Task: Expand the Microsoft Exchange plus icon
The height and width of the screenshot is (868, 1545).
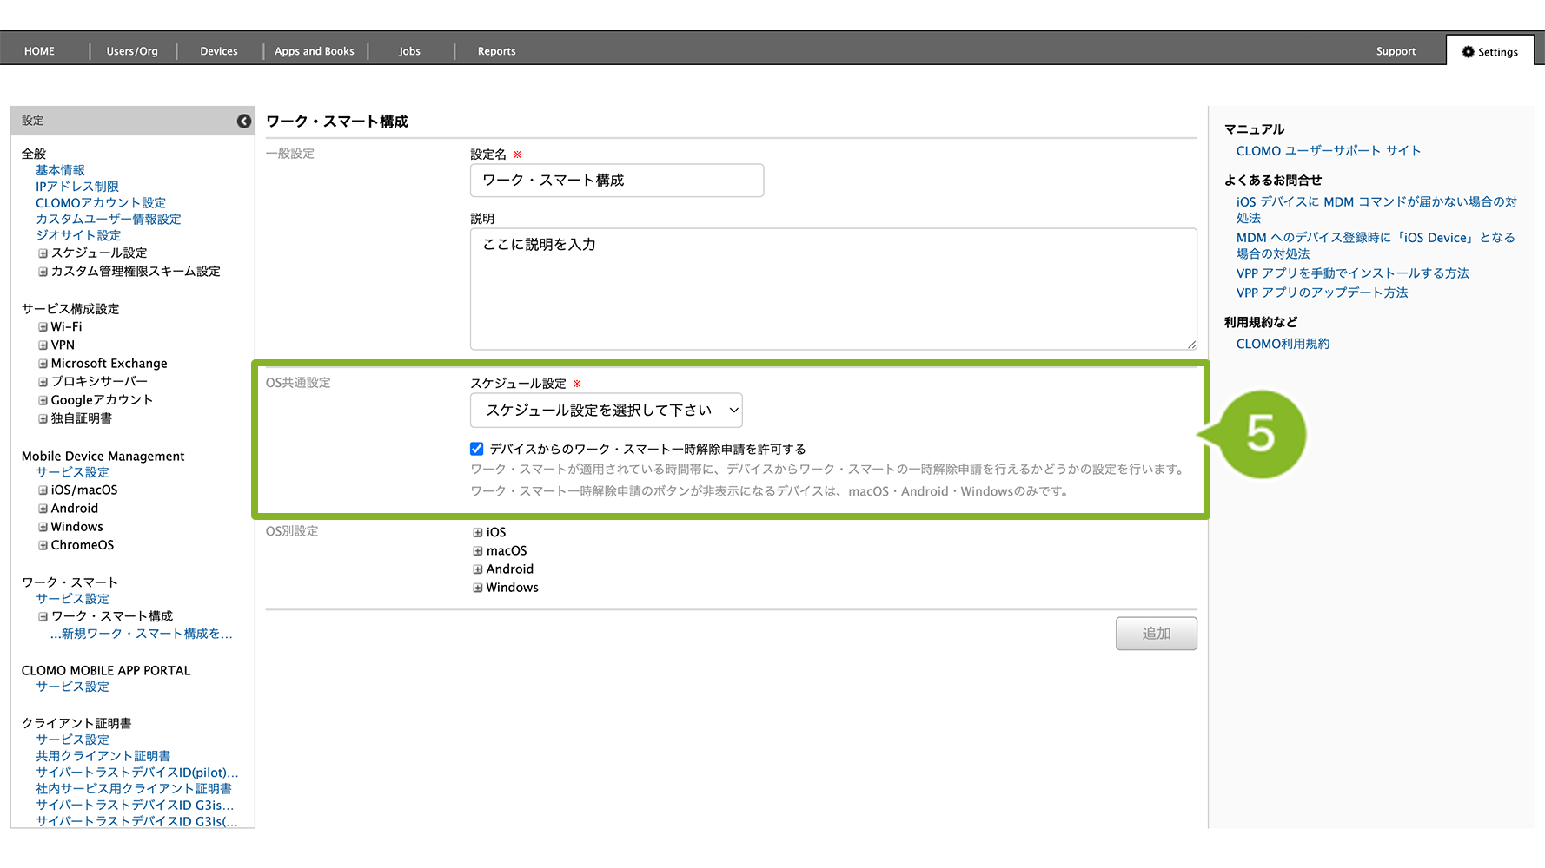Action: pos(43,364)
